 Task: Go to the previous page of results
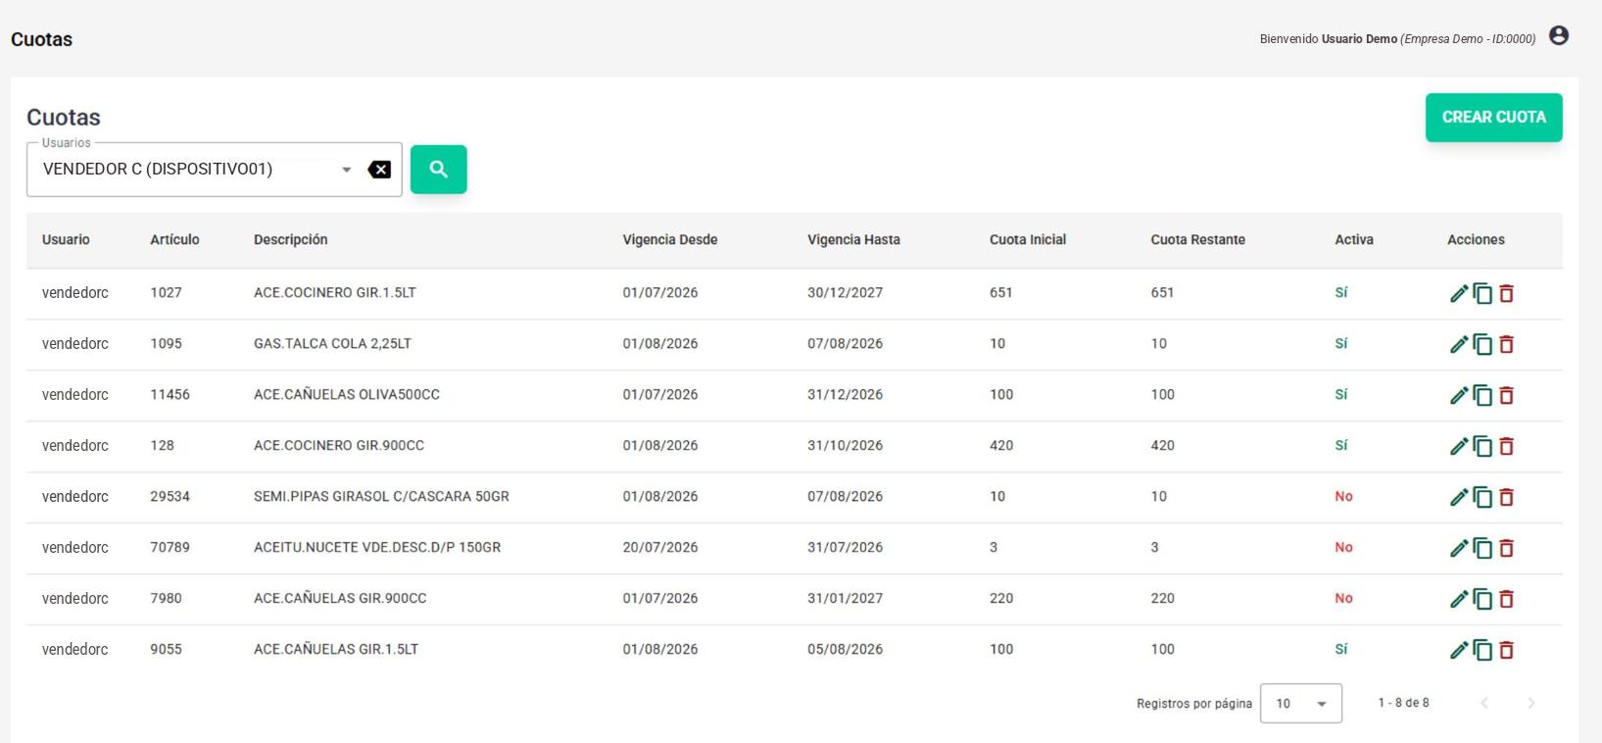1484,704
